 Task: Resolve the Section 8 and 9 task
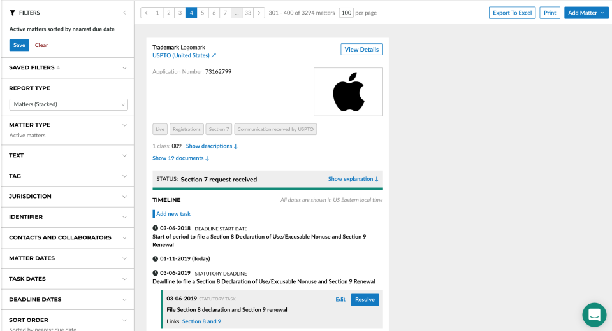pos(365,299)
